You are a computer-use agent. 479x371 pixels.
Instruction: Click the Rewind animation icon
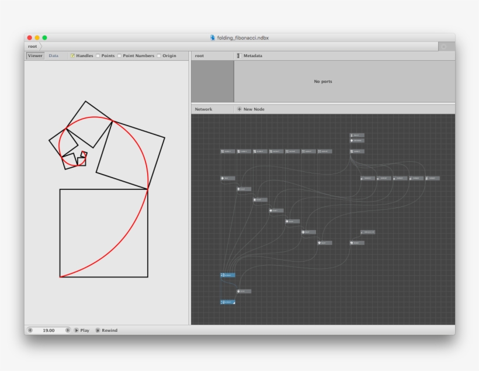(98, 330)
